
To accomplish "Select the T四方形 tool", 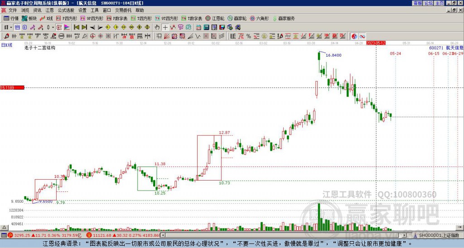I will click(x=141, y=18).
